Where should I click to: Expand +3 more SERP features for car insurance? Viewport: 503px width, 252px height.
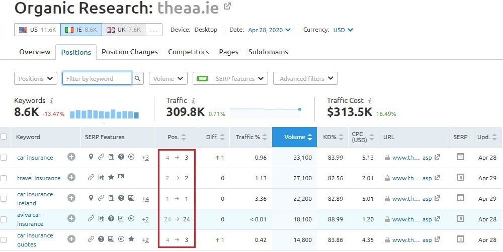[145, 158]
